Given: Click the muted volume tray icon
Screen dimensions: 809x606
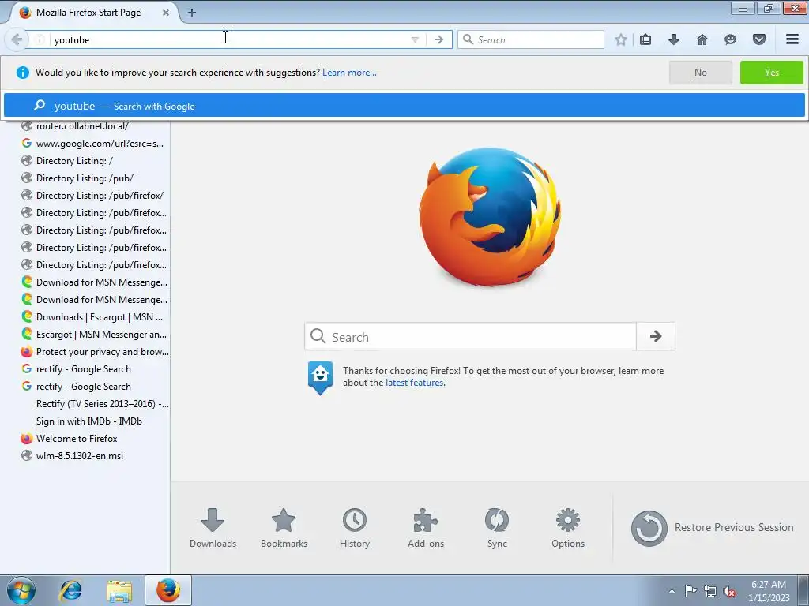Looking at the screenshot, I should (729, 591).
